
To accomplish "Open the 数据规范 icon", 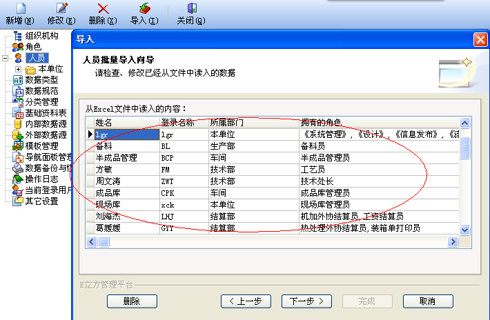I will tap(18, 91).
